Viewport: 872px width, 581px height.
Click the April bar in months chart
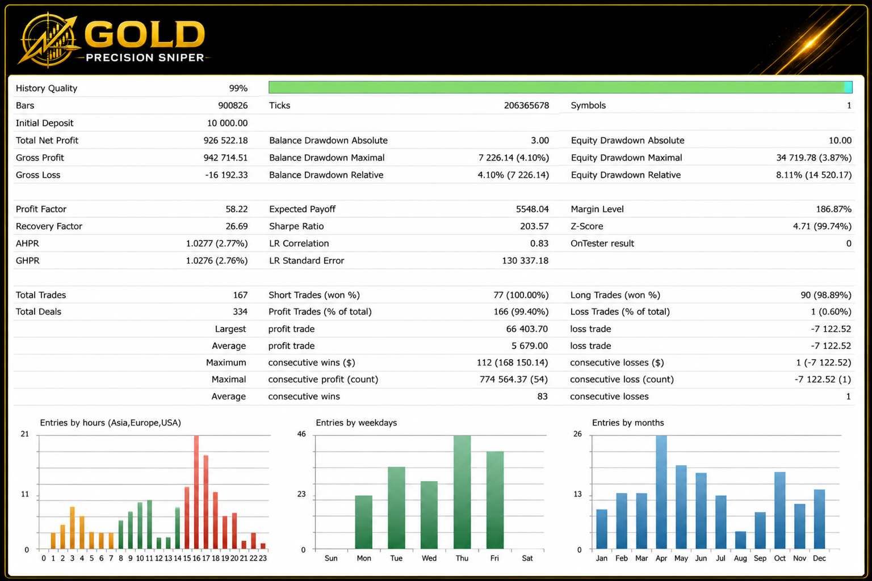pyautogui.click(x=661, y=492)
